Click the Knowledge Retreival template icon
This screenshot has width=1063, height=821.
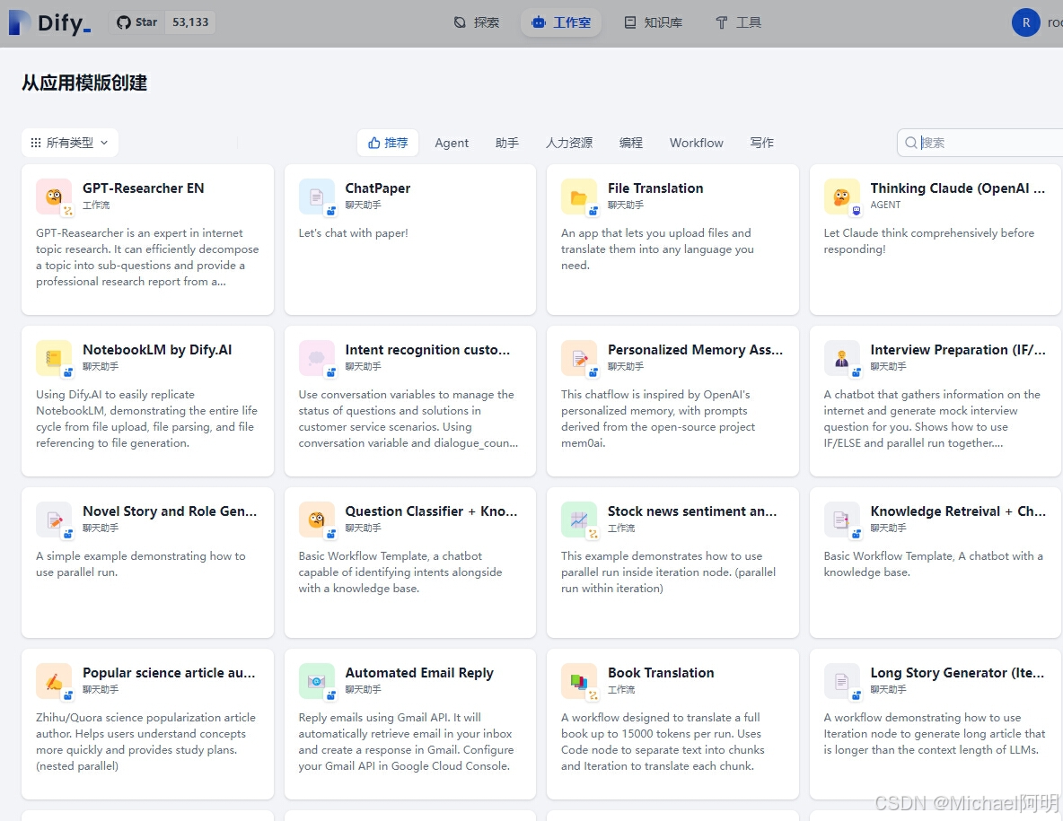point(842,520)
